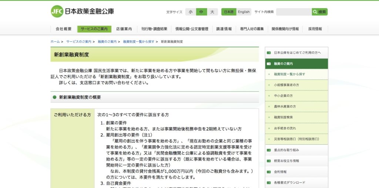Click the 新創業融資制度の概要 section heading
The image size is (379, 188).
point(80,97)
